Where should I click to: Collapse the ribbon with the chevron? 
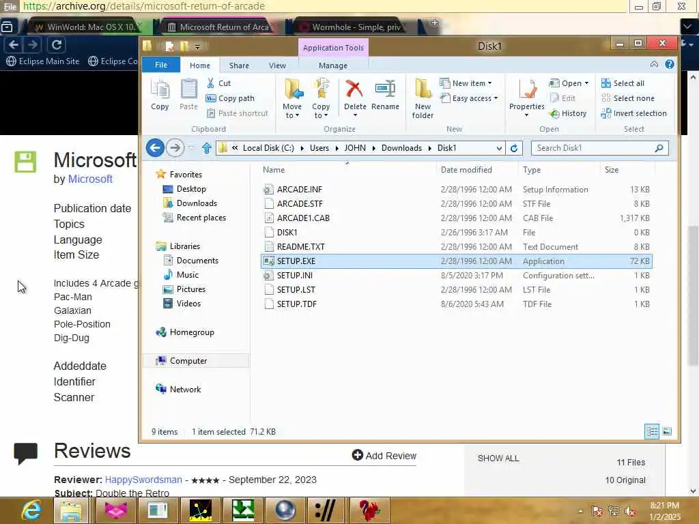pos(654,65)
